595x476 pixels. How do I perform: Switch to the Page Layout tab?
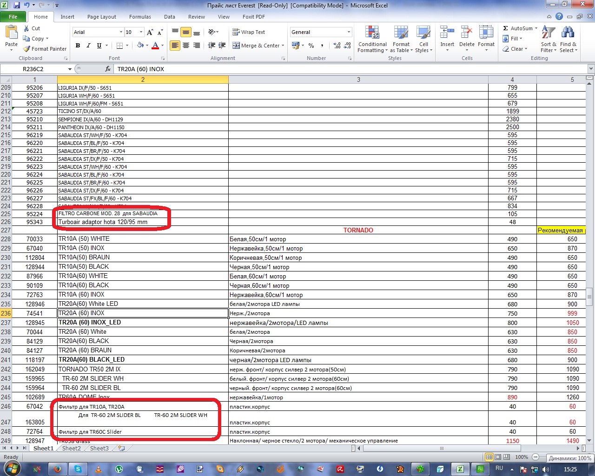click(102, 17)
